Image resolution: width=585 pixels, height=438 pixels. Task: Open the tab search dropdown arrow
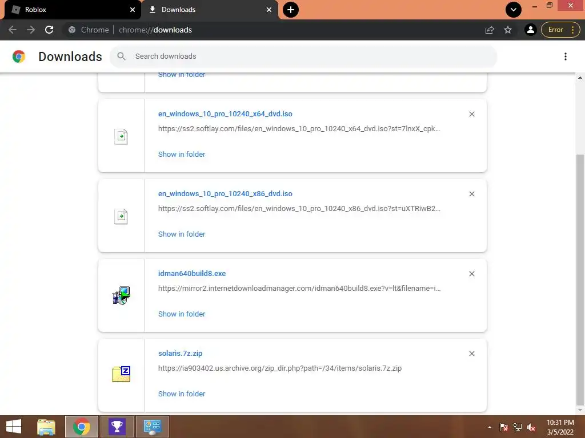(514, 10)
